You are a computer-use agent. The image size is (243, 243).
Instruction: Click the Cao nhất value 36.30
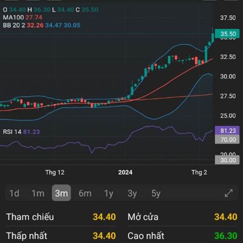pos(226,236)
